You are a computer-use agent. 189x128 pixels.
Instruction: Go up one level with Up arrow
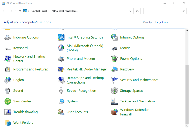[x=20, y=11]
